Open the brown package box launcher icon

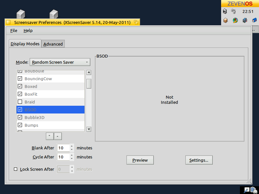[x=225, y=20]
